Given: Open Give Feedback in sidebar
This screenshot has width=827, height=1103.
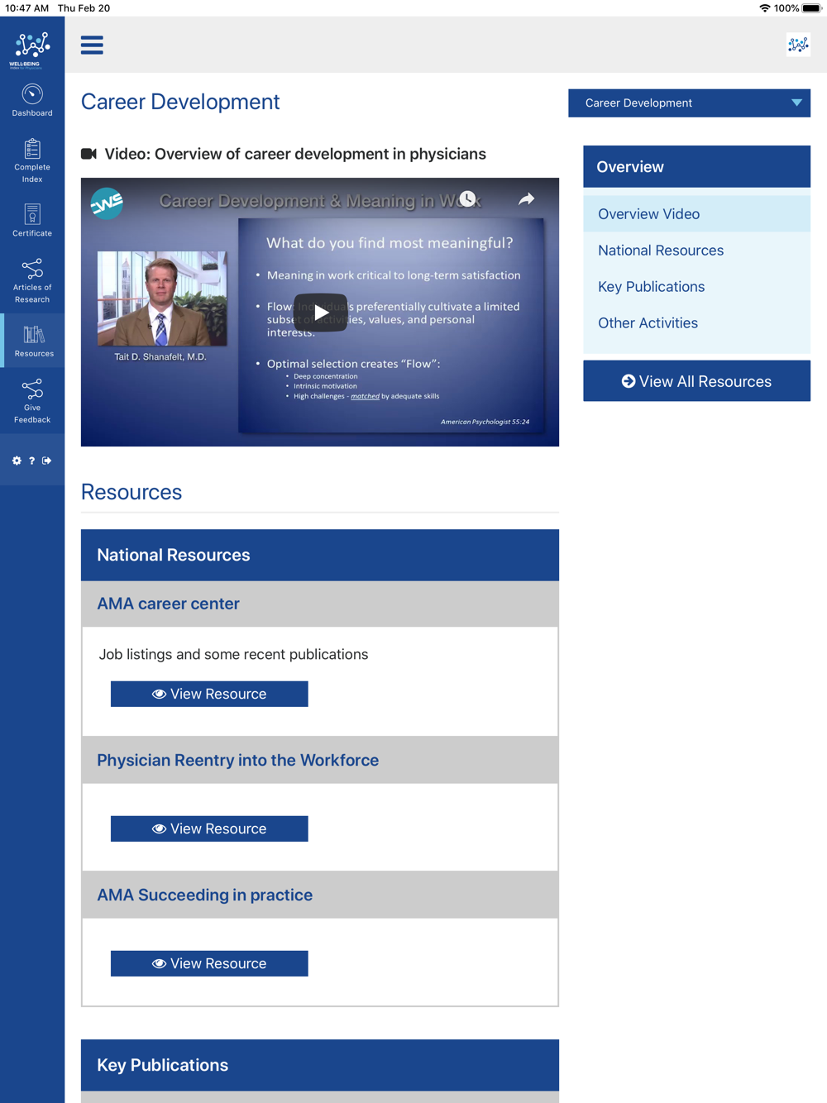Looking at the screenshot, I should [32, 402].
